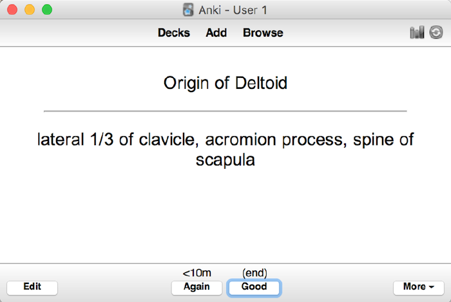451x302 pixels.
Task: Click the '<10m' interval label
Action: 197,273
